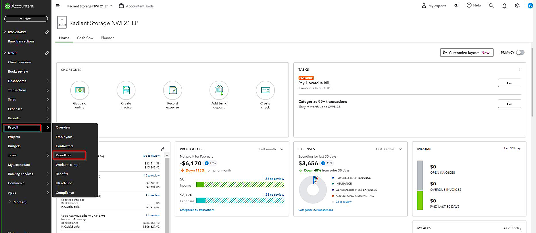Open the notifications bell
Viewport: 536px width, 233px height.
[504, 6]
